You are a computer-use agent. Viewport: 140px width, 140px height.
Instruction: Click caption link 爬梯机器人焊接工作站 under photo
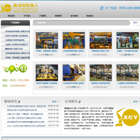pyautogui.click(x=101, y=51)
